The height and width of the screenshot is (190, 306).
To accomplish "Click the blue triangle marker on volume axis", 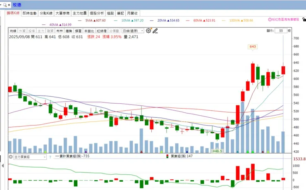I will pyautogui.click(x=187, y=152).
